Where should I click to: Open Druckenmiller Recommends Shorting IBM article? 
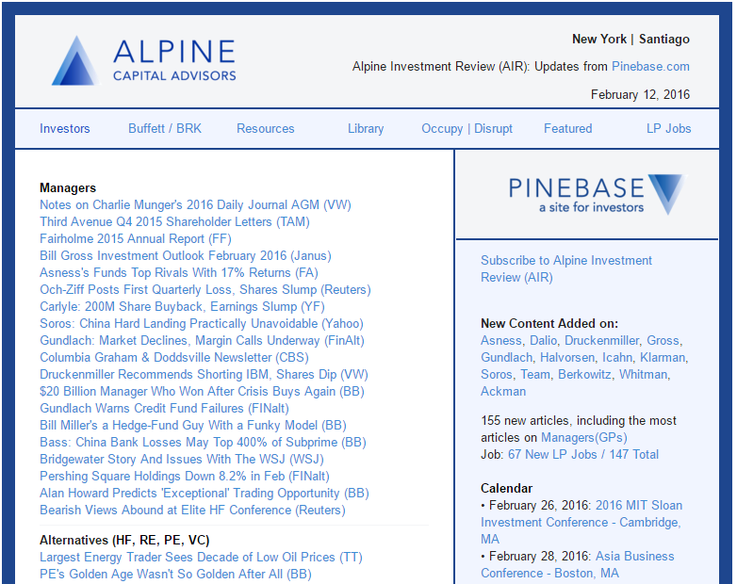pos(204,374)
